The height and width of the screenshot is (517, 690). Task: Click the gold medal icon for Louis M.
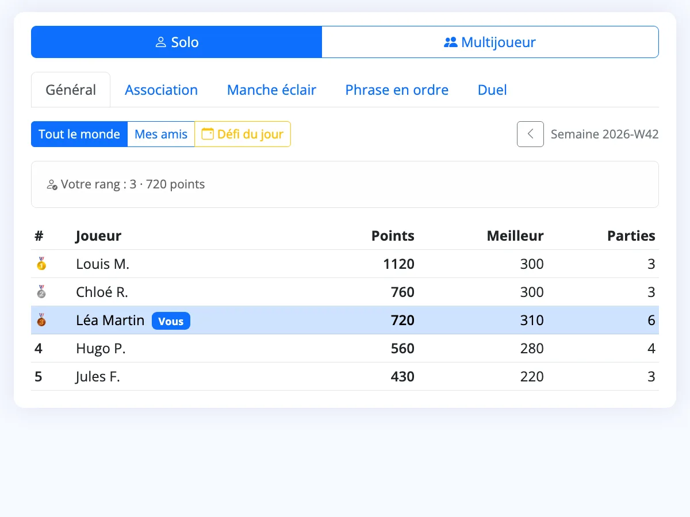tap(41, 264)
